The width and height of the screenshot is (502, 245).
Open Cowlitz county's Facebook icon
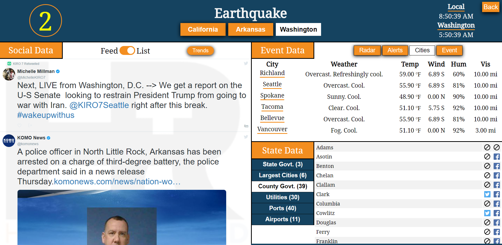click(x=497, y=213)
